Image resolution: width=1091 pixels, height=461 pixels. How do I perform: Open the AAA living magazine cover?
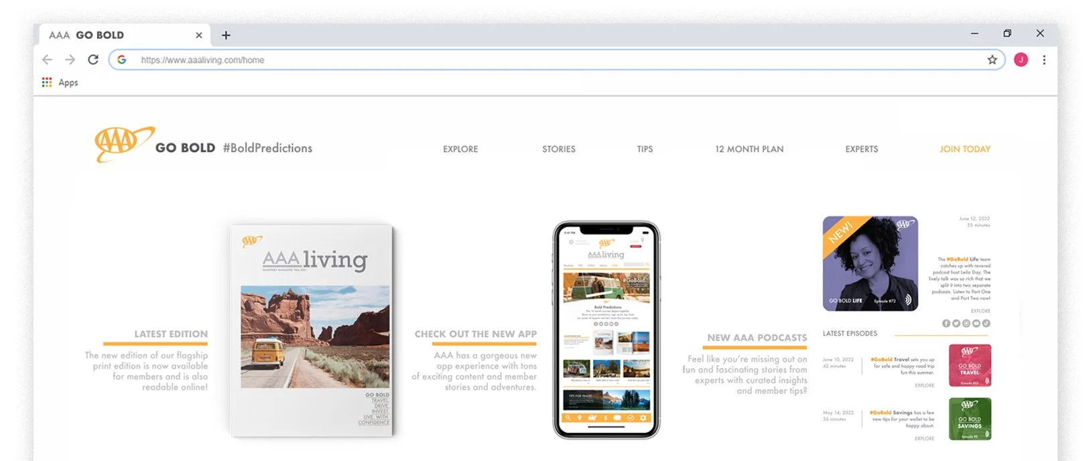point(312,331)
